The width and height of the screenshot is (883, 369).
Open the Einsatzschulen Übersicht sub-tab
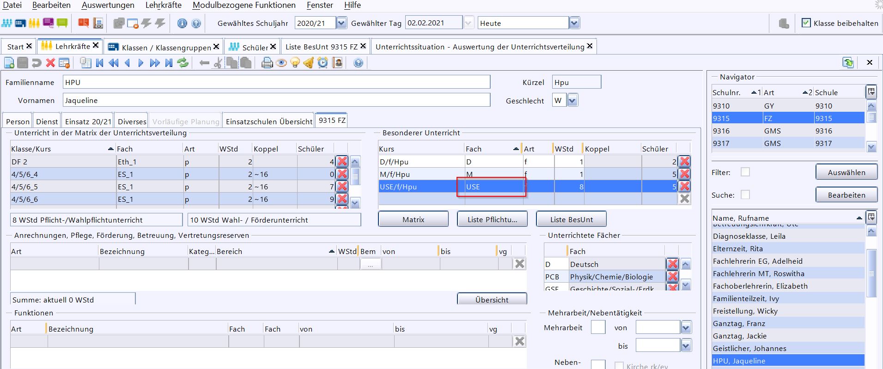click(x=269, y=121)
